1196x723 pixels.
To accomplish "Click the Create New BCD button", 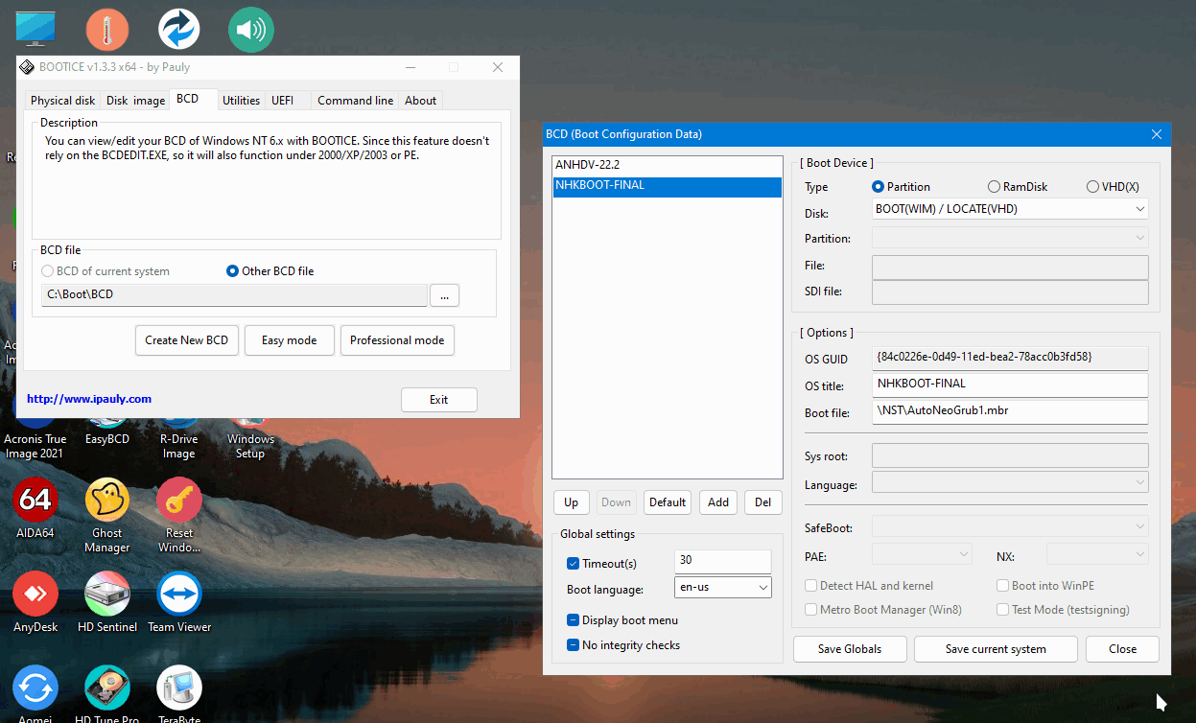I will (x=187, y=340).
